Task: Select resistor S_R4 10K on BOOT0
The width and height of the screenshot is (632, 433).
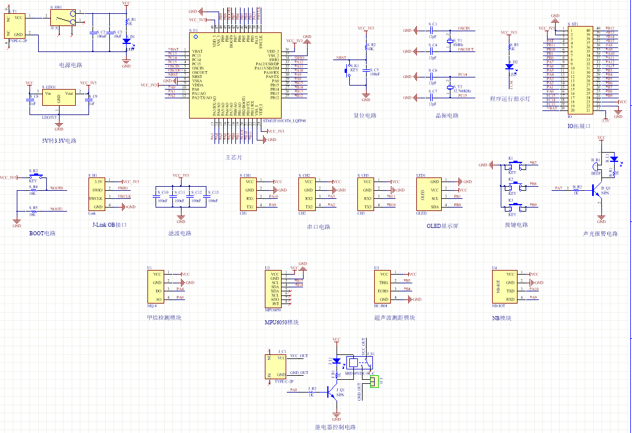Action: click(x=34, y=190)
